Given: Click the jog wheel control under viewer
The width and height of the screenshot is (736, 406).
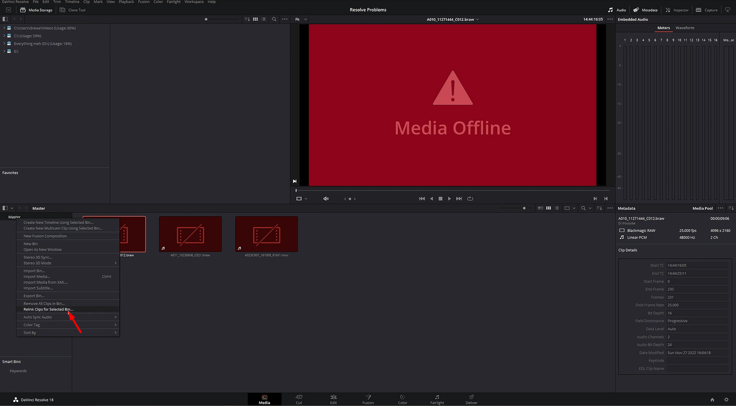Looking at the screenshot, I should 350,198.
